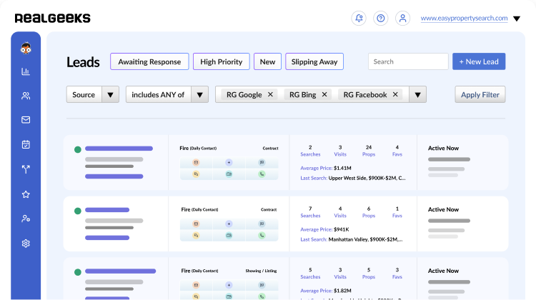Click the + New Lead button
The width and height of the screenshot is (536, 300).
tap(479, 62)
